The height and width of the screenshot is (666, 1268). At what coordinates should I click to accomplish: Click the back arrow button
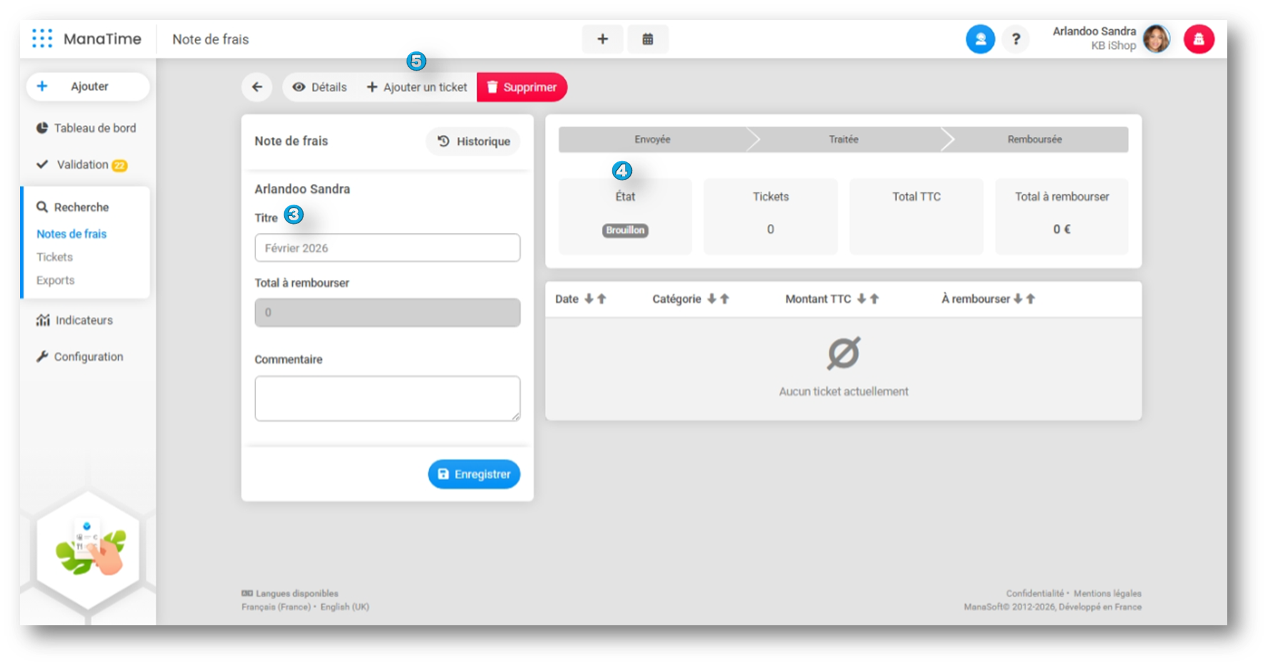point(257,87)
